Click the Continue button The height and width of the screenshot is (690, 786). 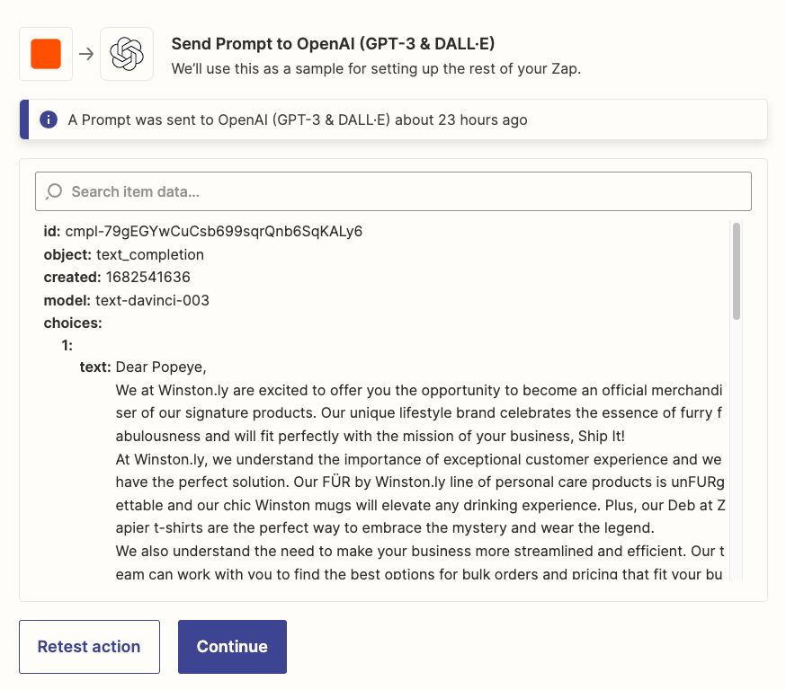click(x=232, y=647)
